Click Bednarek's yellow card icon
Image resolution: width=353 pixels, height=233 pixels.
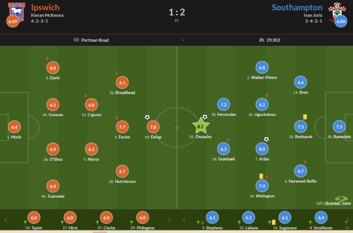tap(305, 116)
